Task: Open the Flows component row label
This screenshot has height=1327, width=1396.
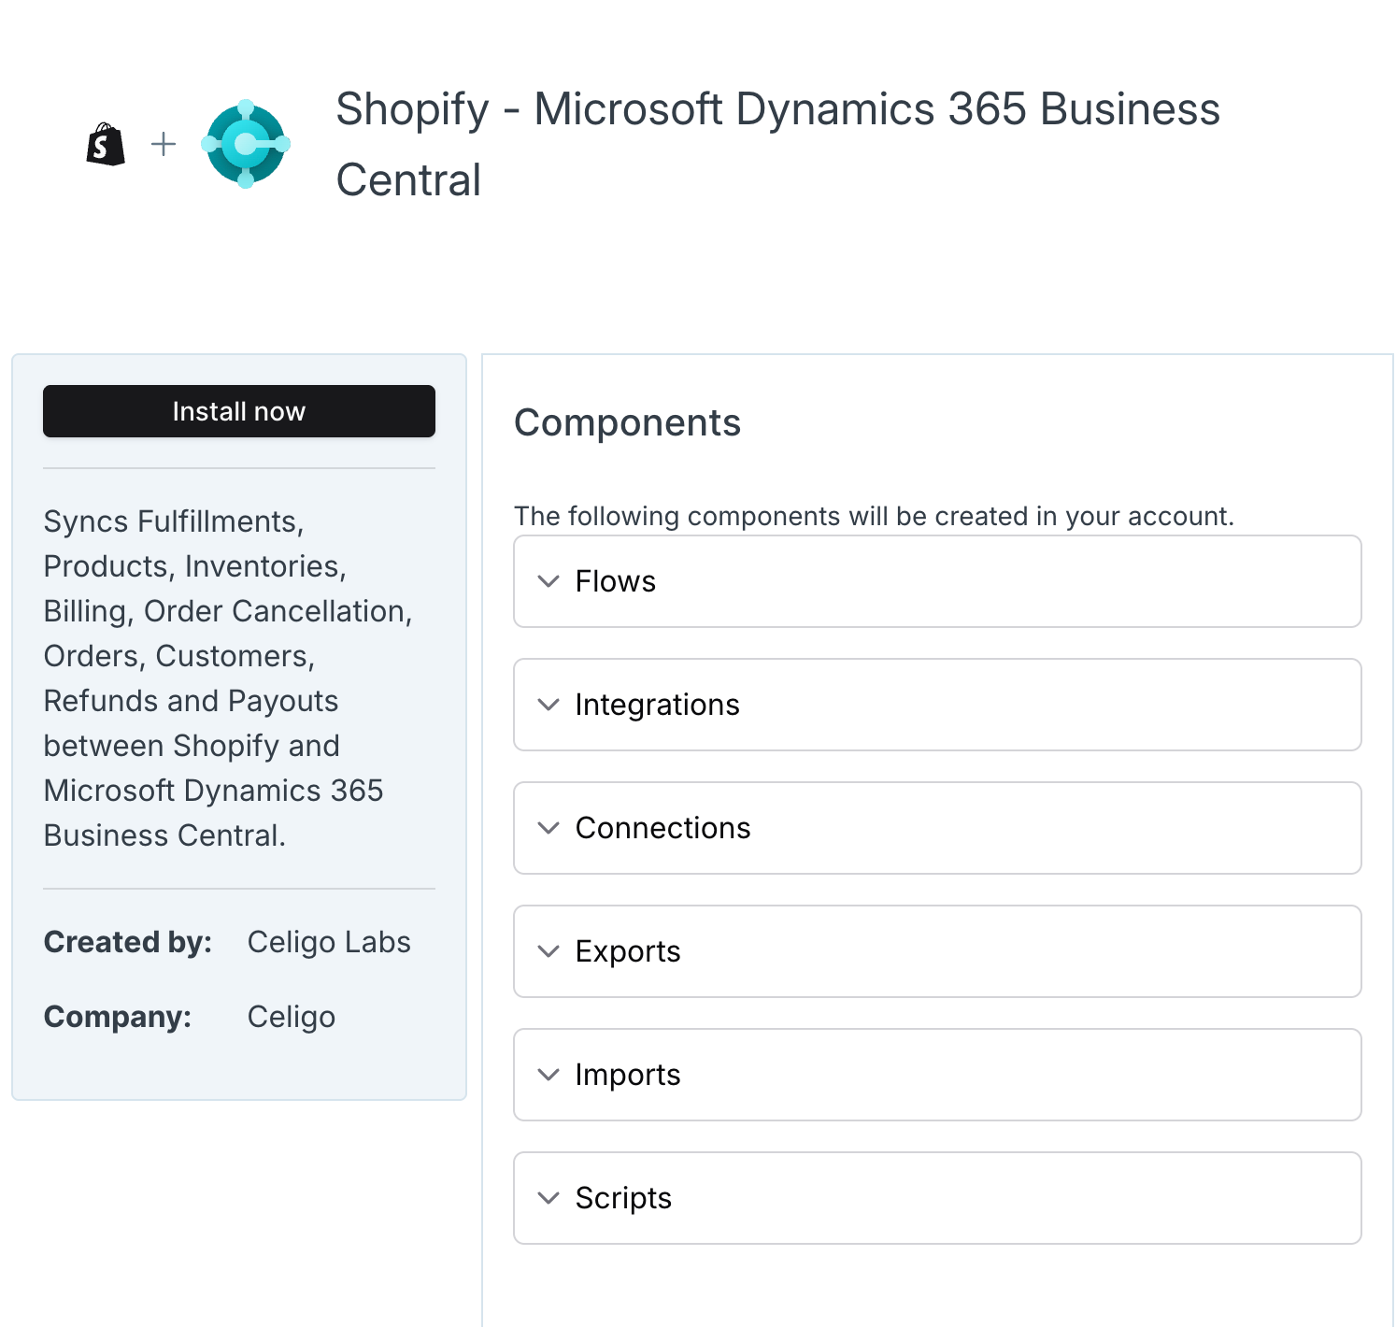Action: coord(616,581)
